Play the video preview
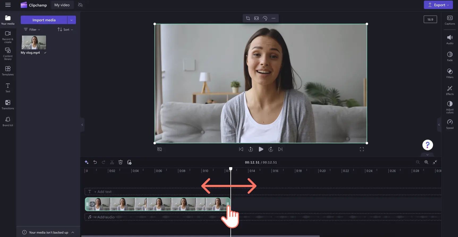This screenshot has height=237, width=458. click(x=261, y=149)
